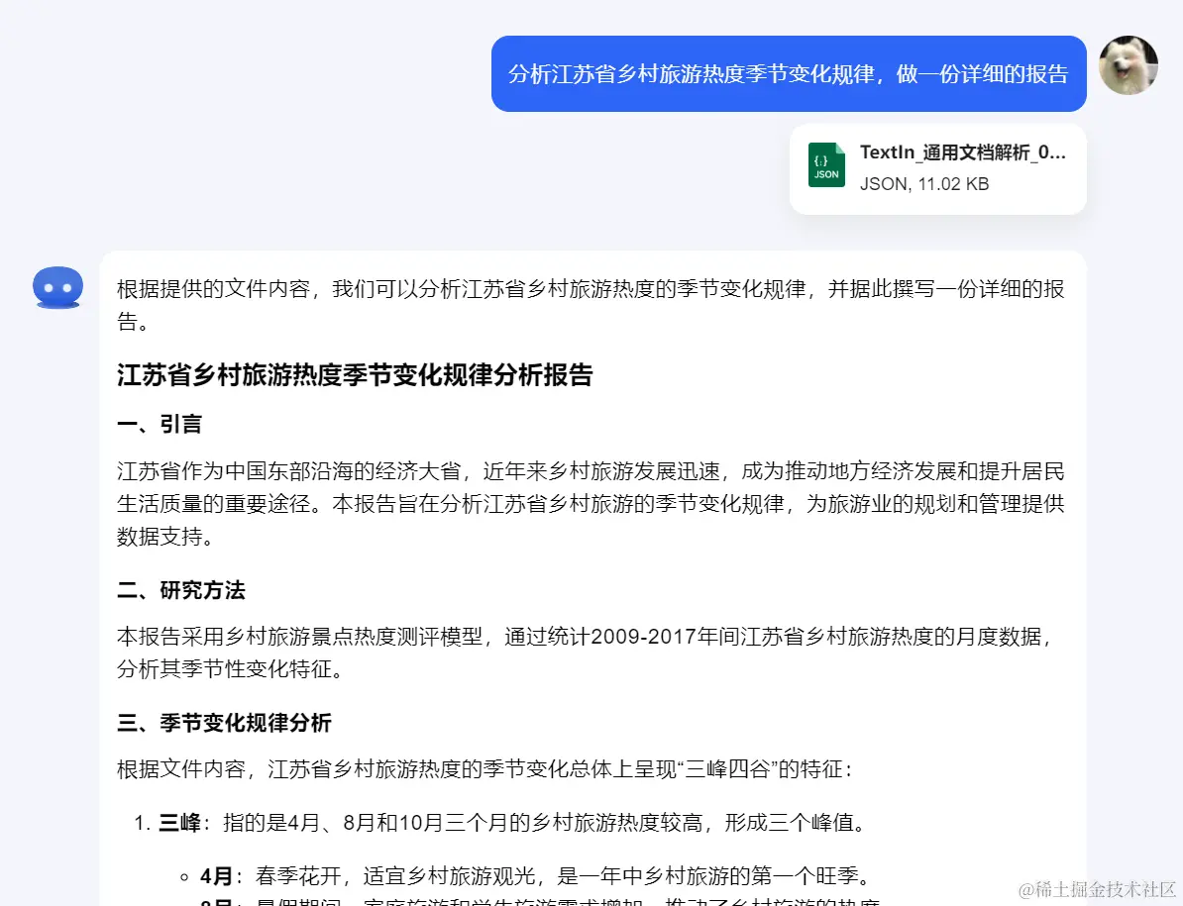
Task: Click the folded corner of the JSON icon
Action: [x=841, y=151]
